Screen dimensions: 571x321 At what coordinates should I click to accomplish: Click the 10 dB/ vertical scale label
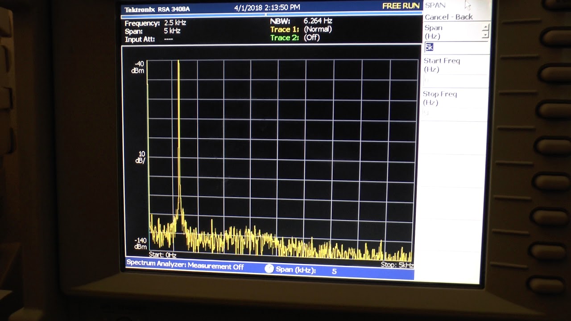click(140, 157)
